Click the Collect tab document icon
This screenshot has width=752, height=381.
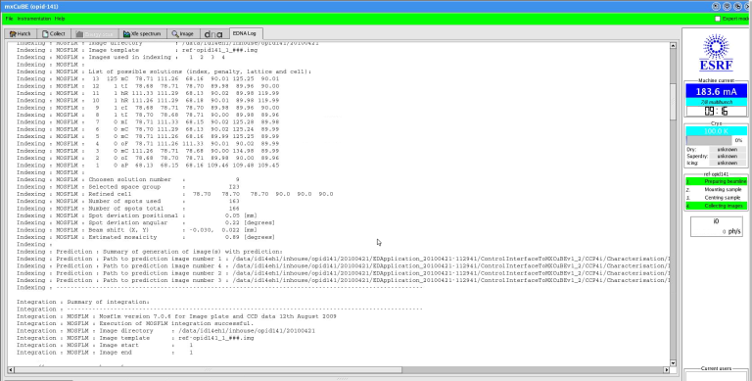tap(45, 34)
